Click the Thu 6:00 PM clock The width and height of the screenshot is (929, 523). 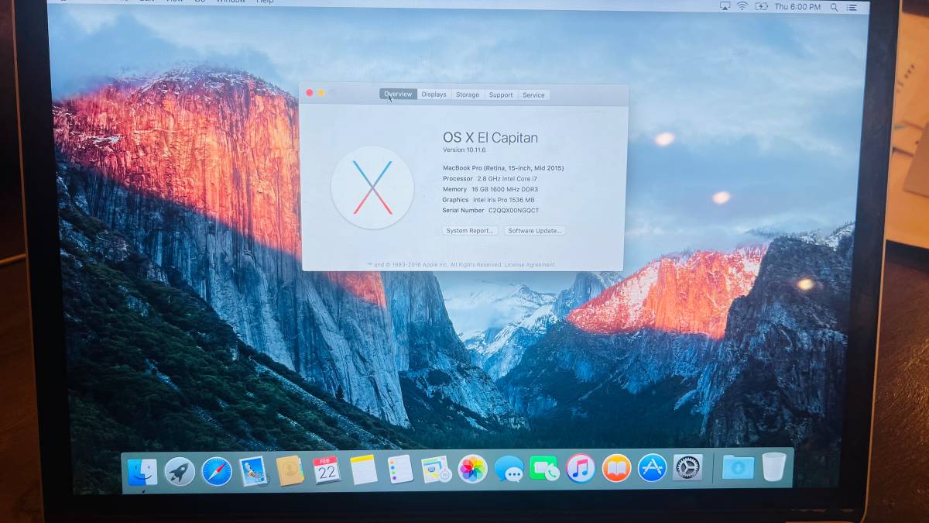tap(797, 7)
